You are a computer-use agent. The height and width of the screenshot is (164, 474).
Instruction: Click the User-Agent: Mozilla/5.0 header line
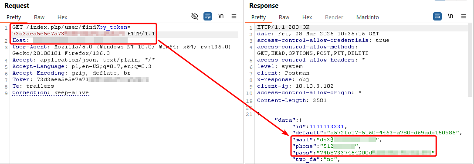click(x=122, y=47)
